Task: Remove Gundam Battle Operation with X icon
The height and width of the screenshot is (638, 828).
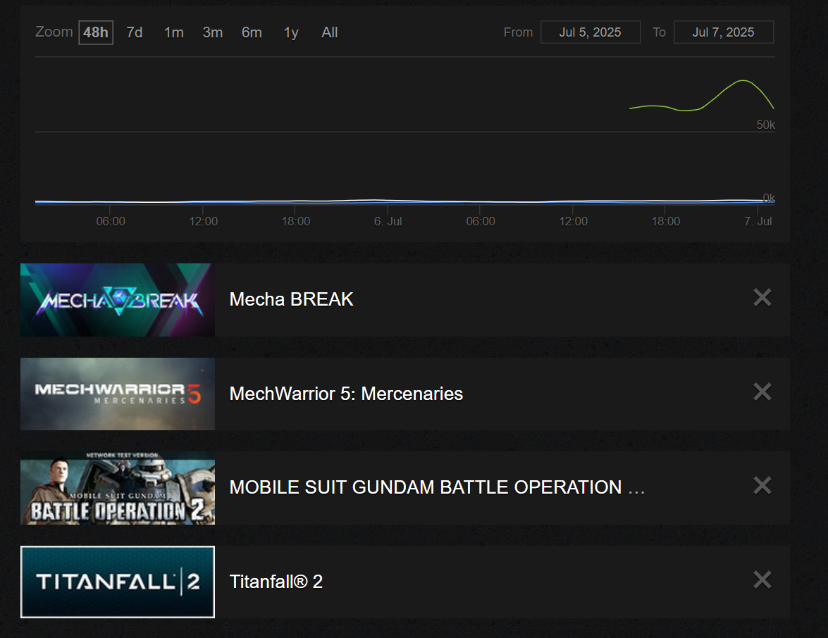Action: pyautogui.click(x=762, y=485)
